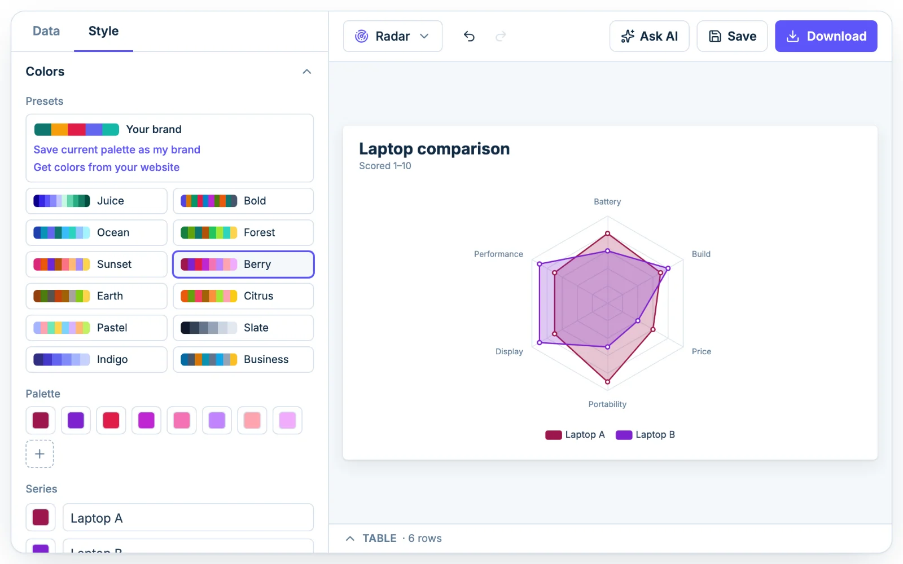The width and height of the screenshot is (903, 564).
Task: Open the eighth light pink palette swatch
Action: point(287,420)
